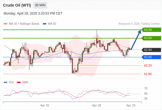Image resolution: width=162 pixels, height=110 pixels.
Task: Click the 61.80 red support label
Action: coord(148,74)
